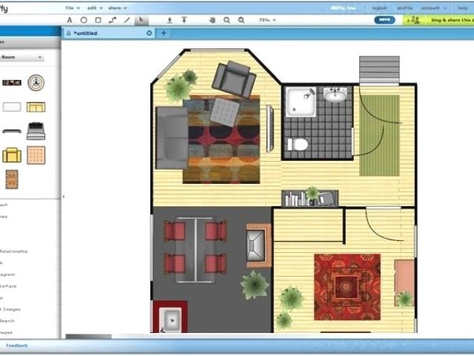This screenshot has height=356, width=474.
Task: Select the yellow sofa shape from library
Action: (x=36, y=107)
